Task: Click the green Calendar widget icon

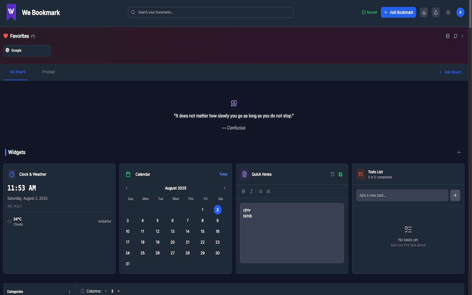Action: point(128,174)
